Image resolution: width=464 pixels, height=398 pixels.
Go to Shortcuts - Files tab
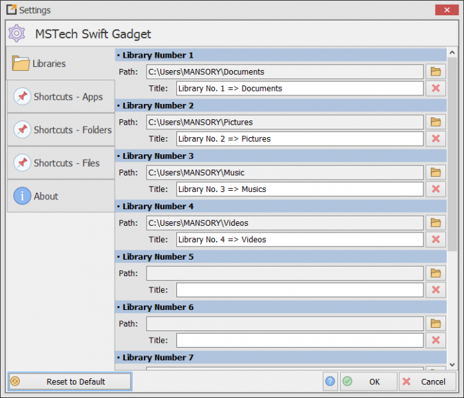(60, 163)
